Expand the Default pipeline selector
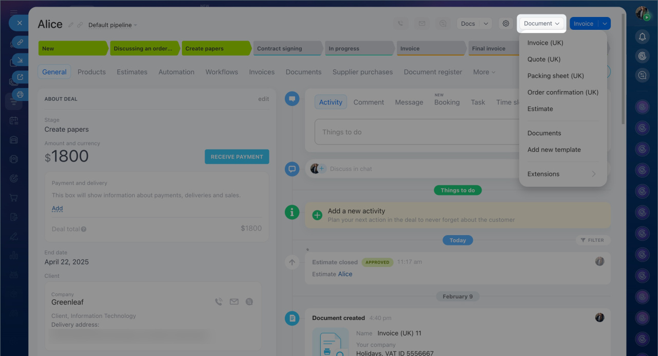This screenshot has height=356, width=658. 113,25
